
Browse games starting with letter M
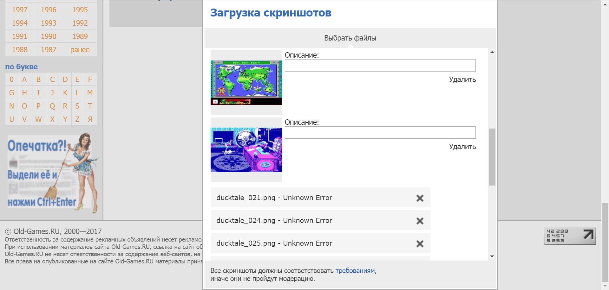pos(90,93)
